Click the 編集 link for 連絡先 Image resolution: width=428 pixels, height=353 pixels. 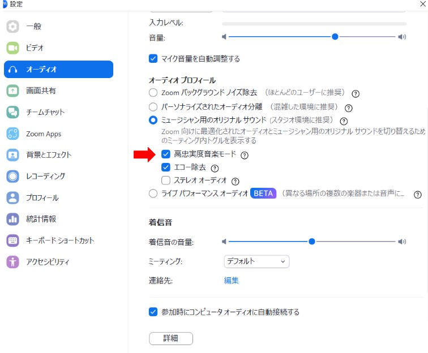click(231, 281)
